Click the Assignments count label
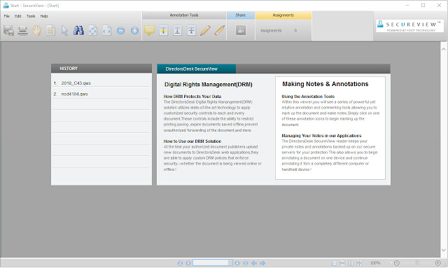Viewport: 448px width, 280px height. click(x=271, y=31)
